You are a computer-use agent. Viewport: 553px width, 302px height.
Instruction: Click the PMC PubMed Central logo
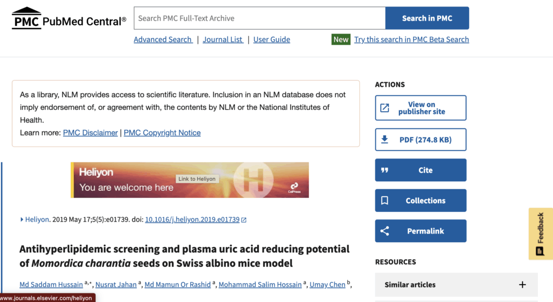(69, 18)
